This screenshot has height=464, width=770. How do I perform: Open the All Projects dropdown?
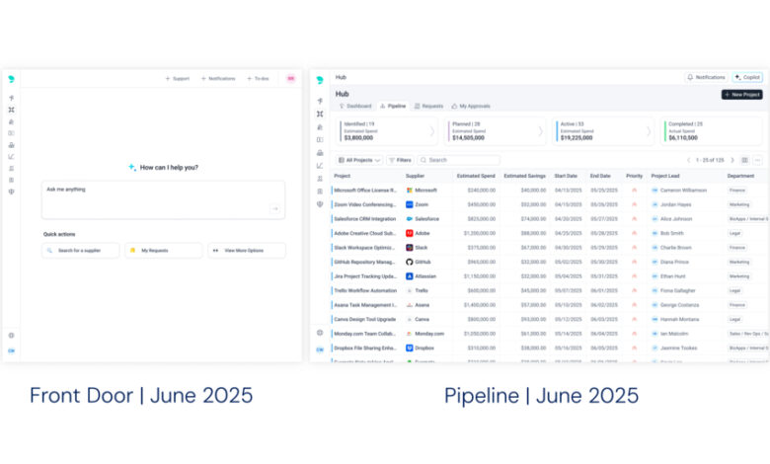pyautogui.click(x=359, y=160)
